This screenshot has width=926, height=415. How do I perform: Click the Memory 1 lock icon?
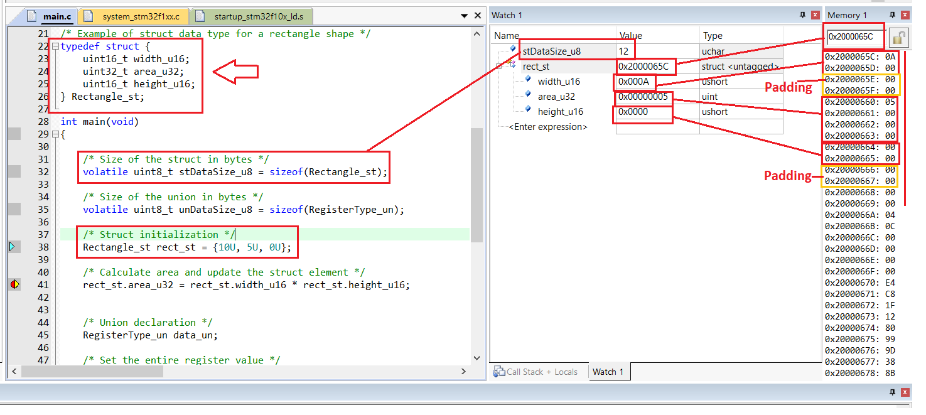[x=899, y=38]
